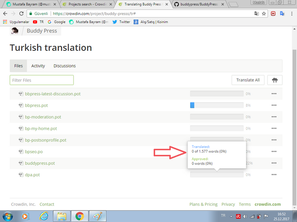This screenshot has width=297, height=222.
Task: Click the bbpress-latest-discussion.pot progress bar
Action: click(217, 93)
